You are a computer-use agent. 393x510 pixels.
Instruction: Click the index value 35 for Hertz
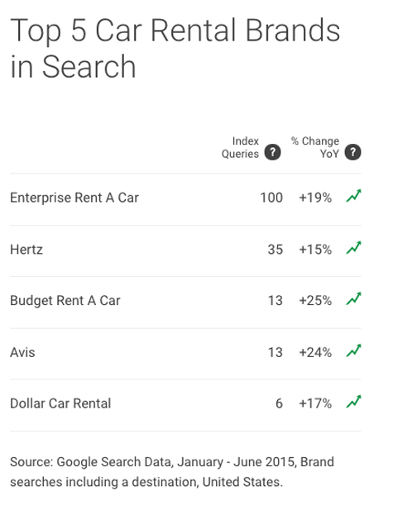[276, 250]
